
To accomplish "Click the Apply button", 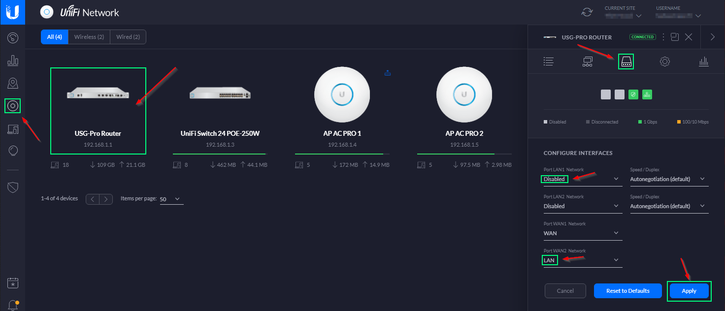I will [x=689, y=291].
